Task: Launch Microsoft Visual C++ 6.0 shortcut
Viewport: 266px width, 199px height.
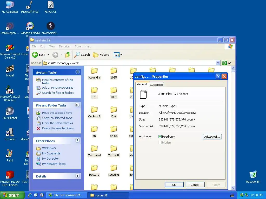Action: 10,52
